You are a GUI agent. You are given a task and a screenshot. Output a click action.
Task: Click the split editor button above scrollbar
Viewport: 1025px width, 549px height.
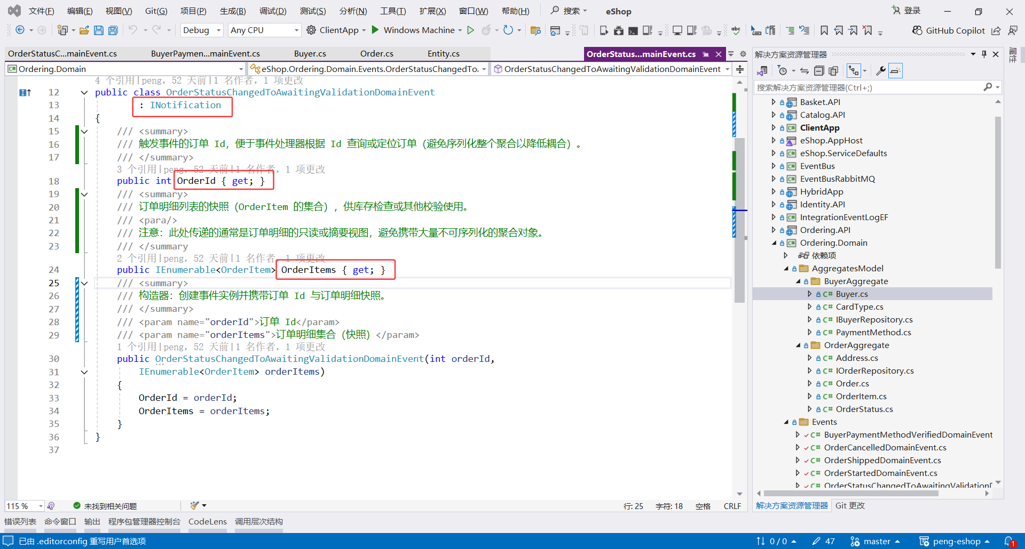[x=740, y=69]
